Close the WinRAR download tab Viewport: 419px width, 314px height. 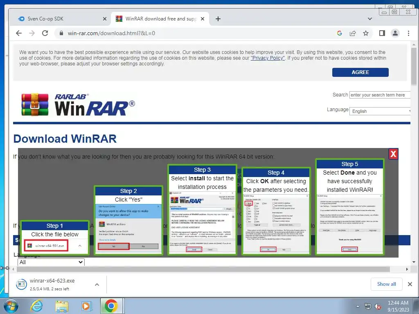(203, 19)
